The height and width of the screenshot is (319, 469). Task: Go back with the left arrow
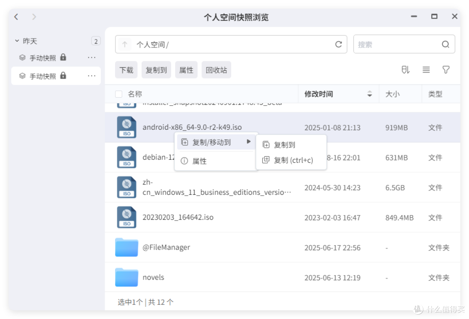[x=16, y=17]
